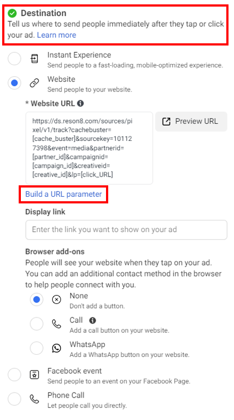Click the Phone Call handset icon
Viewport: 234px width, 420px height.
tap(35, 399)
